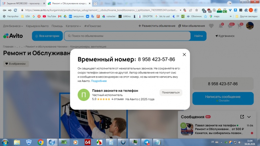Expand the Каталоги dropdown
This screenshot has width=260, height=146.
[73, 26]
